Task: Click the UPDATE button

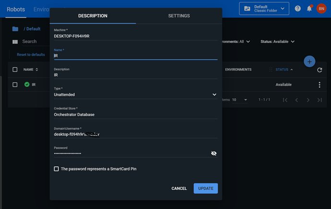Action: coord(206,188)
